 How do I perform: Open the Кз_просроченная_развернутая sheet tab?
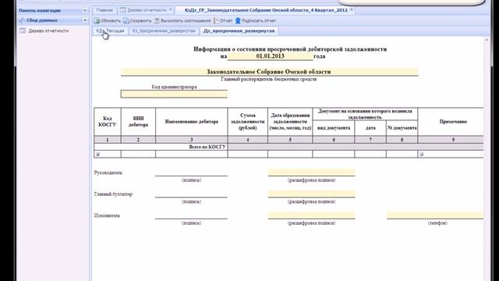pos(164,31)
